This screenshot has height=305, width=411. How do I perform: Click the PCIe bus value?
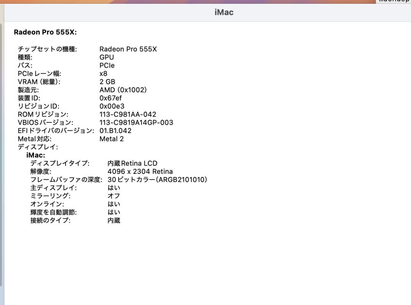108,65
